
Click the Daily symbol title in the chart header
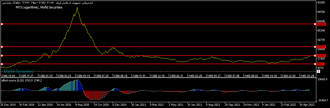[x=47, y=3]
